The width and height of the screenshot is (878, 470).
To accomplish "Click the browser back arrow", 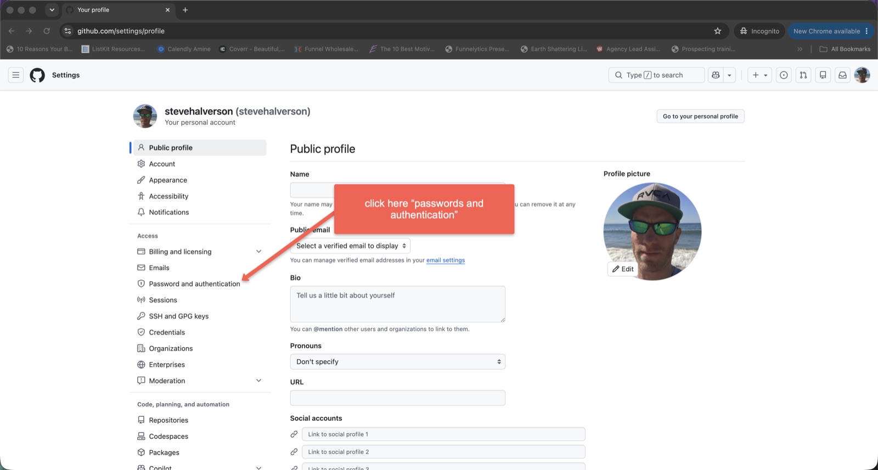I will [12, 31].
